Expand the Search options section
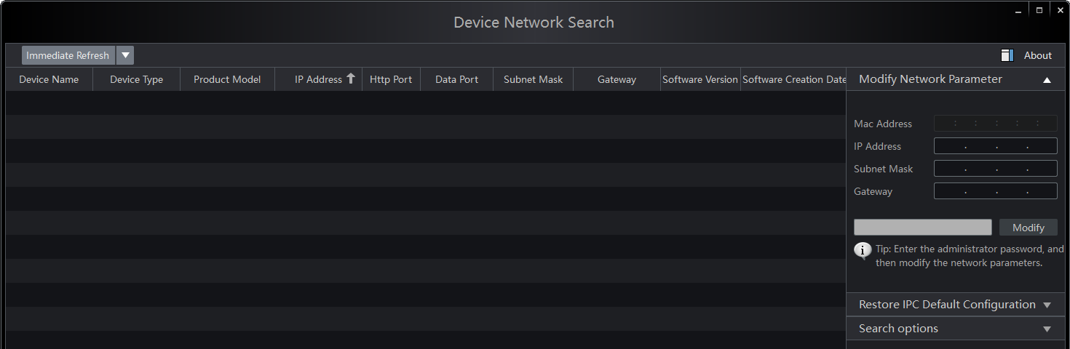Image resolution: width=1070 pixels, height=349 pixels. click(x=1047, y=329)
